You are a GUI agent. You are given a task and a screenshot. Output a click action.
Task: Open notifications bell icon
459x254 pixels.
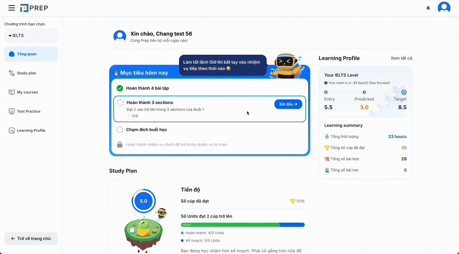coord(428,8)
